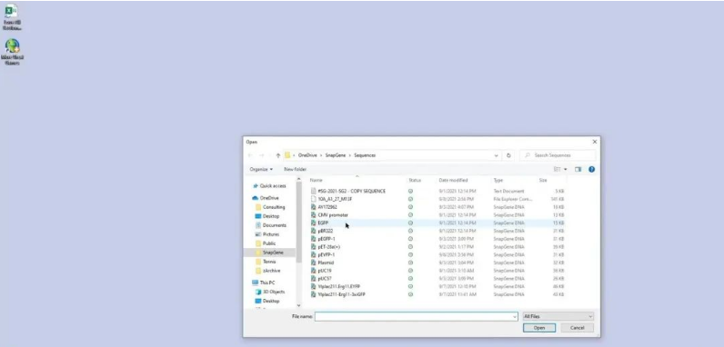Image resolution: width=724 pixels, height=347 pixels.
Task: Click the OneDrive cloud icon in sidebar
Action: [255, 198]
